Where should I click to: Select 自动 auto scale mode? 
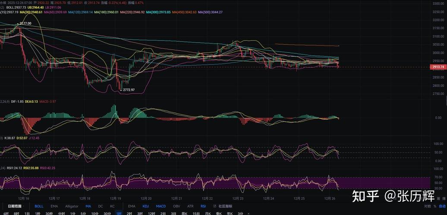pyautogui.click(x=442, y=206)
